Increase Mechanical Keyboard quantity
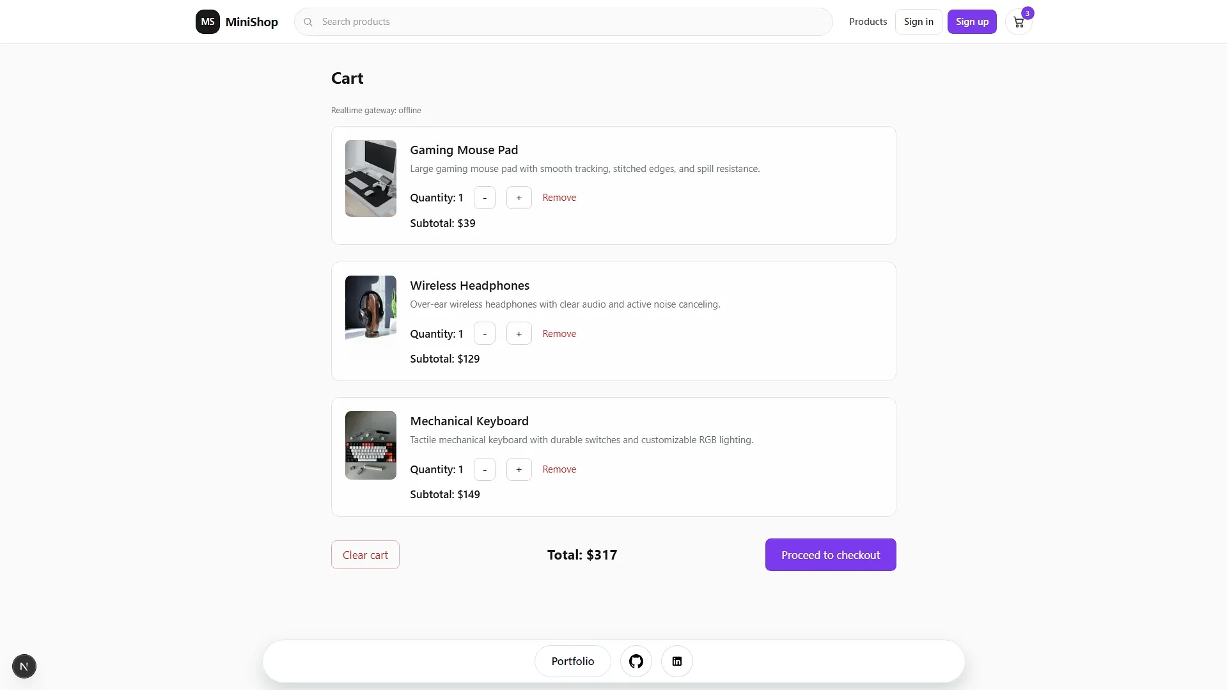This screenshot has height=690, width=1227. click(519, 469)
